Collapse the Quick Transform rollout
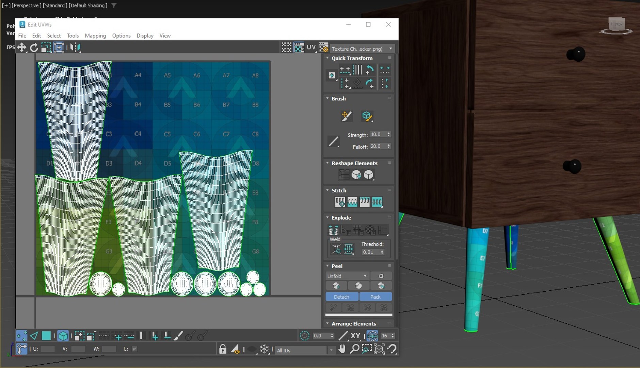 327,58
